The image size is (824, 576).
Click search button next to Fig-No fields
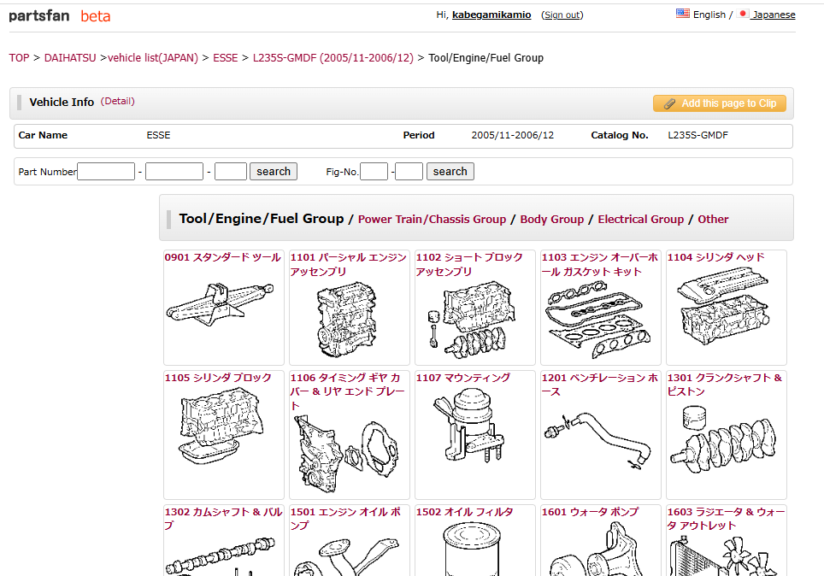click(450, 171)
